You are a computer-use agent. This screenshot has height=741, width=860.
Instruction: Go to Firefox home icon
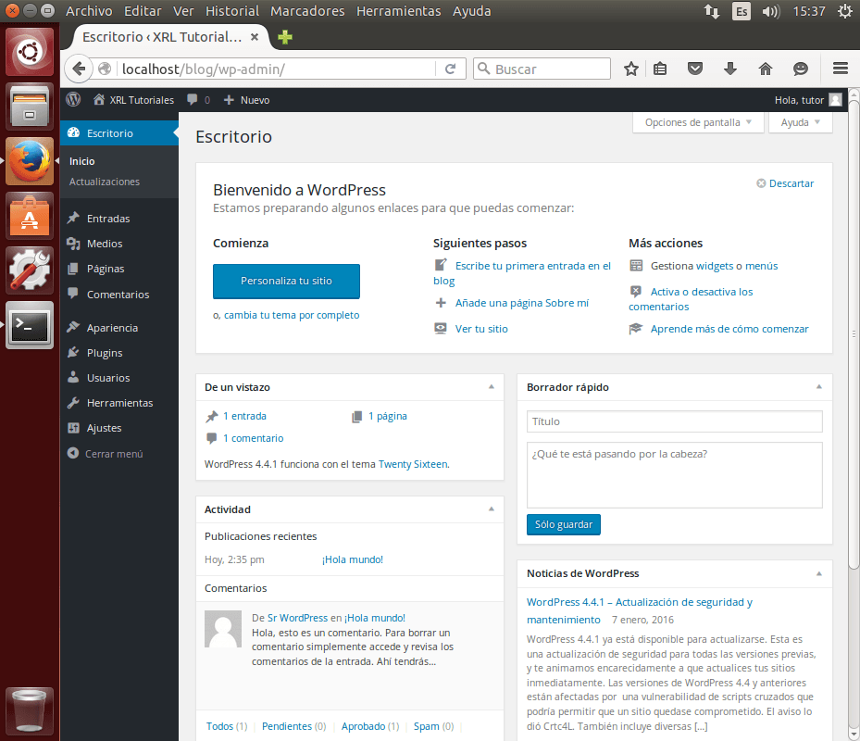point(766,69)
